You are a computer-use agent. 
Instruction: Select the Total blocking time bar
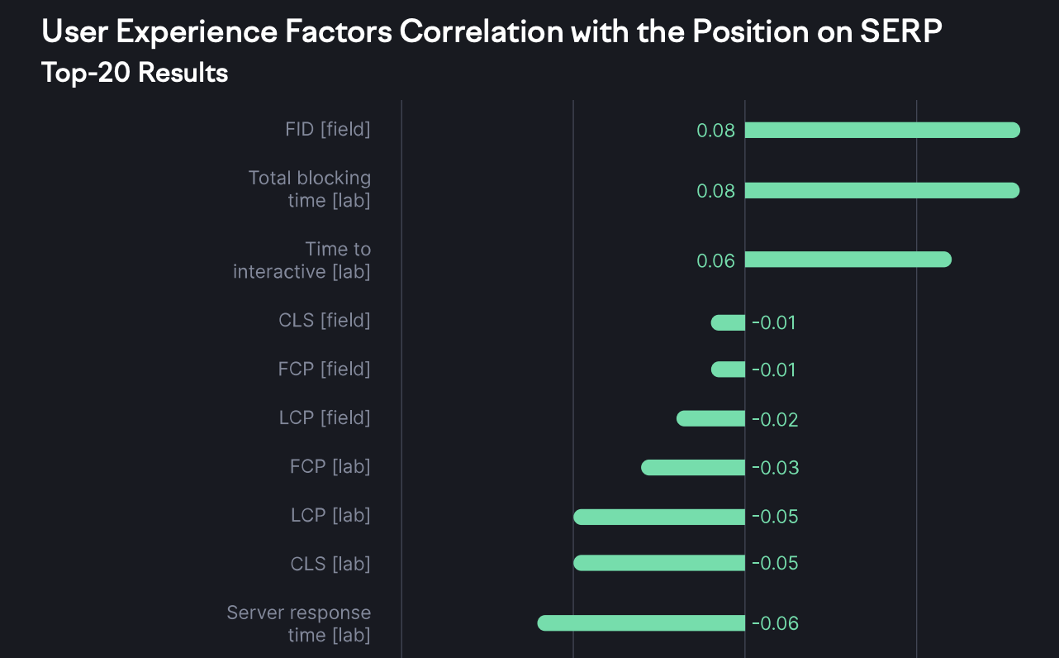click(x=882, y=190)
